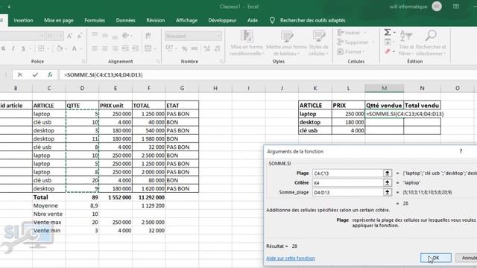Click the wrap text icon
This screenshot has width=477, height=268.
click(x=148, y=36)
